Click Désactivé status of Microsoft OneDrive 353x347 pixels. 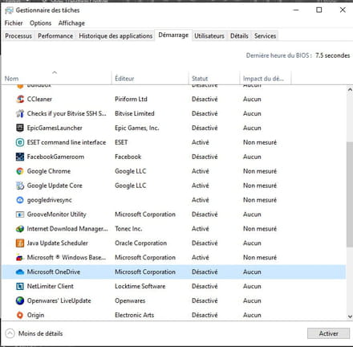(205, 272)
